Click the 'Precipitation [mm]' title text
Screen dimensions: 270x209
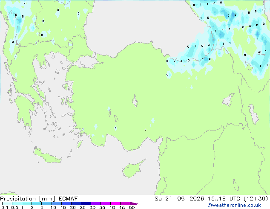tap(28, 199)
